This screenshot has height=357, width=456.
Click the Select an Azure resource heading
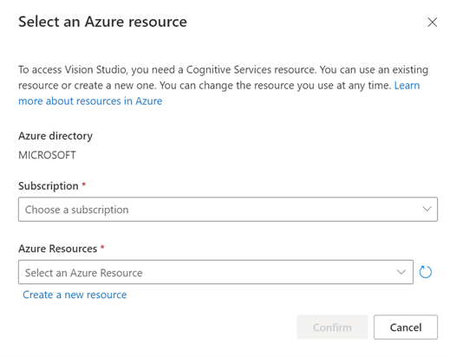102,22
